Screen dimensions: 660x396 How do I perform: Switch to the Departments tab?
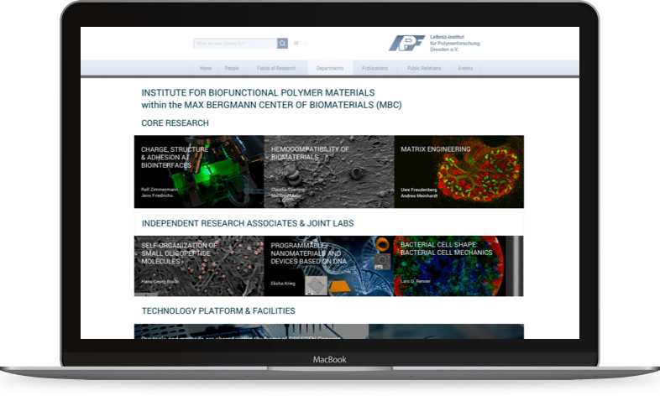pos(330,68)
